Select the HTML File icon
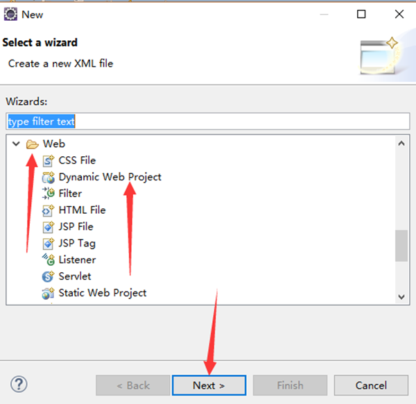 [49, 210]
